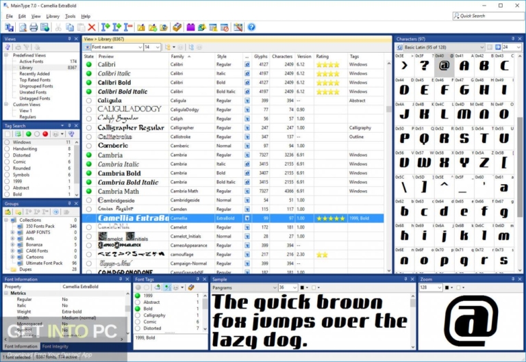The image size is (526, 362).
Task: Click the first yellow folder toolbar icon
Action: point(141,27)
